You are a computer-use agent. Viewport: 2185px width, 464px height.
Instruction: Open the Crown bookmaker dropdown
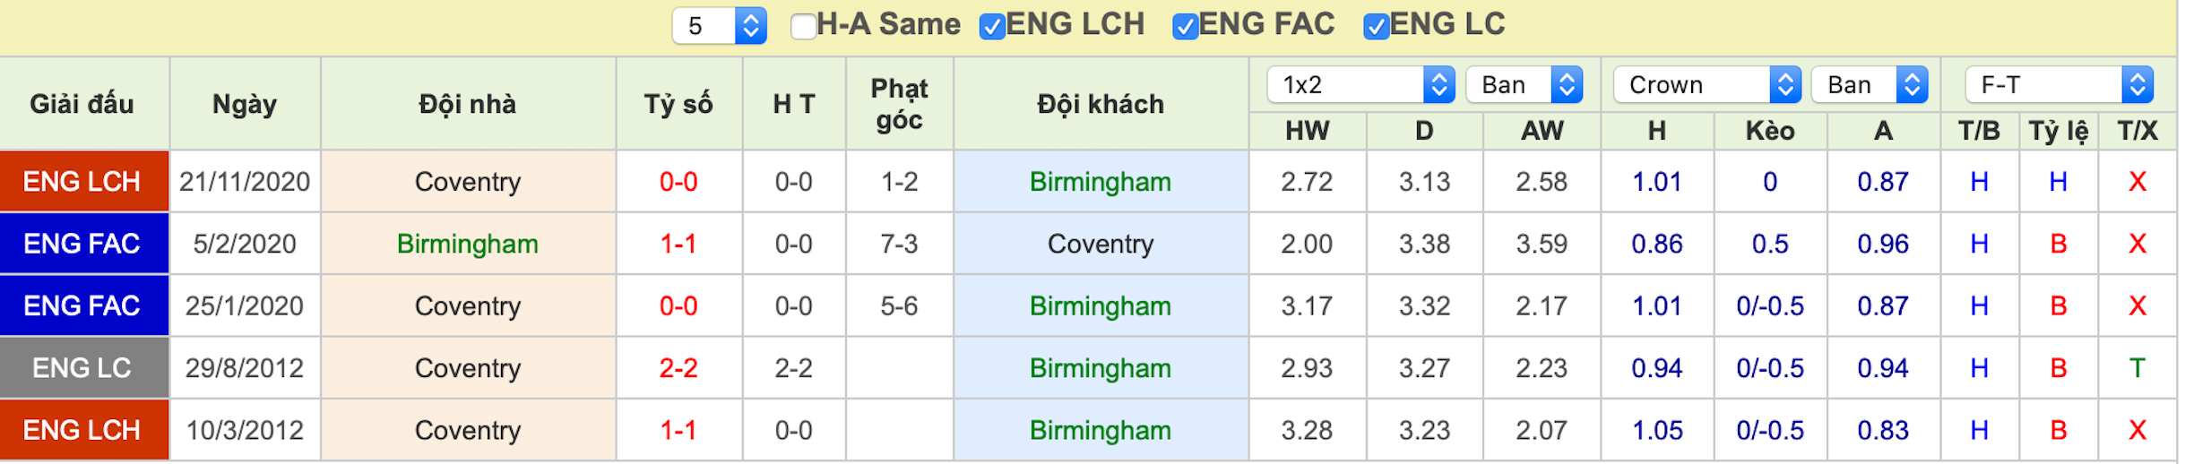[1706, 85]
